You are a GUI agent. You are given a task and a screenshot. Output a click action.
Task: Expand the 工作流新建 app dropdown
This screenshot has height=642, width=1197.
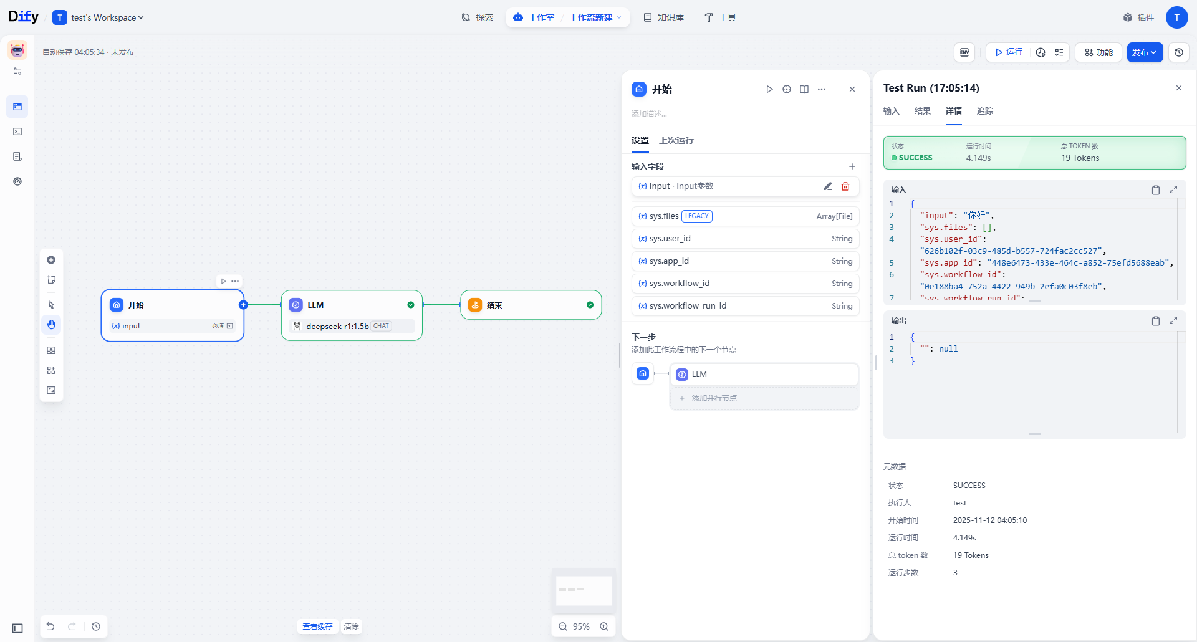pos(595,17)
